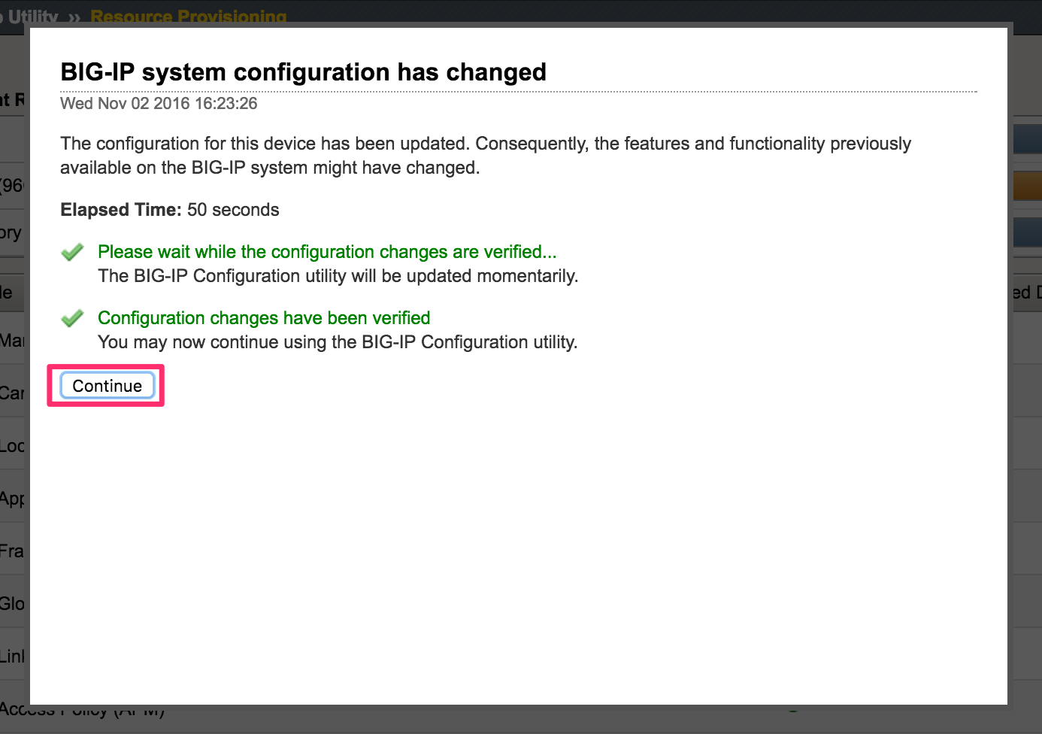The width and height of the screenshot is (1042, 734).
Task: Click the partially hidden Access Policy (APM) row
Action: tap(83, 711)
